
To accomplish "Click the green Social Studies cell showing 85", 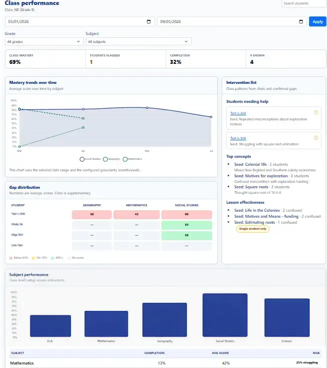I will 187,225.
